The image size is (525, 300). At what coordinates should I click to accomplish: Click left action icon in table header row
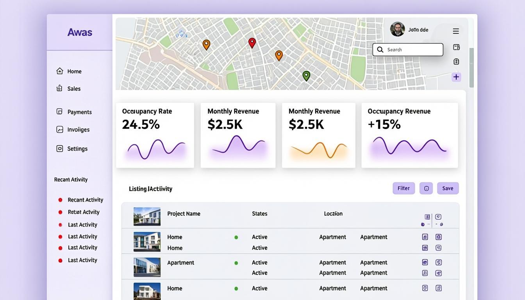(427, 217)
